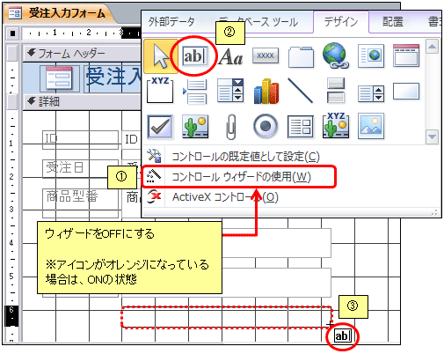444x354 pixels.
Task: Select the Image picture control
Action: 371,126
